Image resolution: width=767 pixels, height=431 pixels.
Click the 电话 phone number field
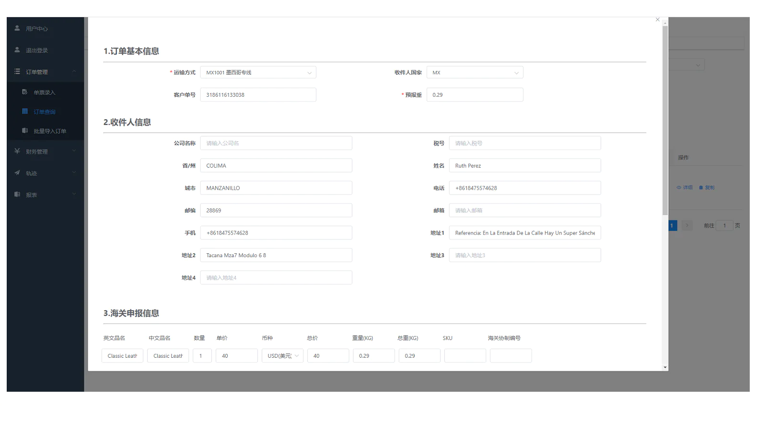click(x=525, y=188)
